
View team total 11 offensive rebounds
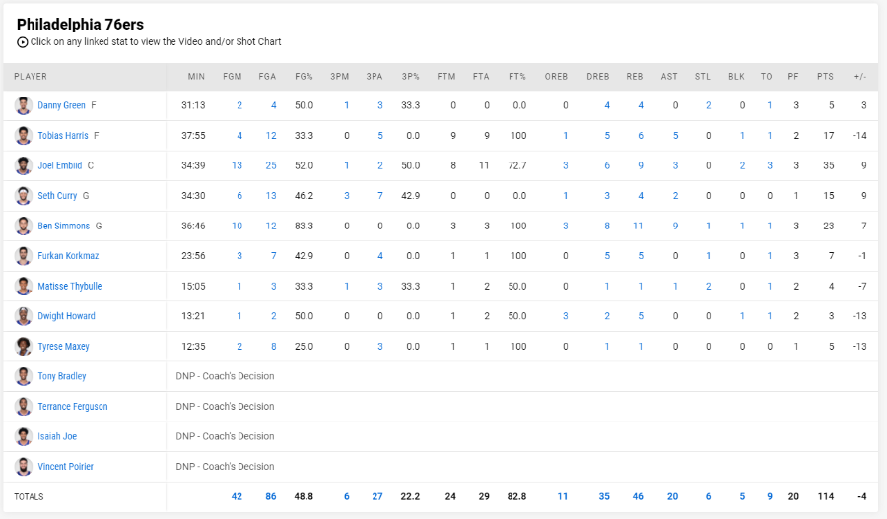[x=563, y=496]
